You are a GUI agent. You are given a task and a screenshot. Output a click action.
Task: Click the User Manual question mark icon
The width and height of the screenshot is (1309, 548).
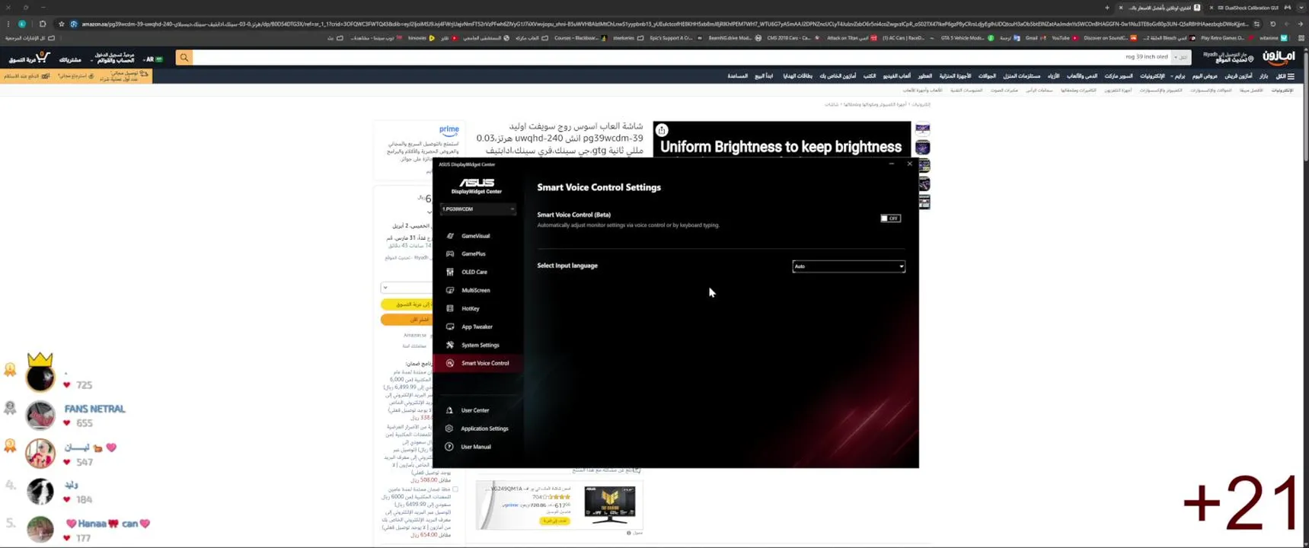(449, 447)
